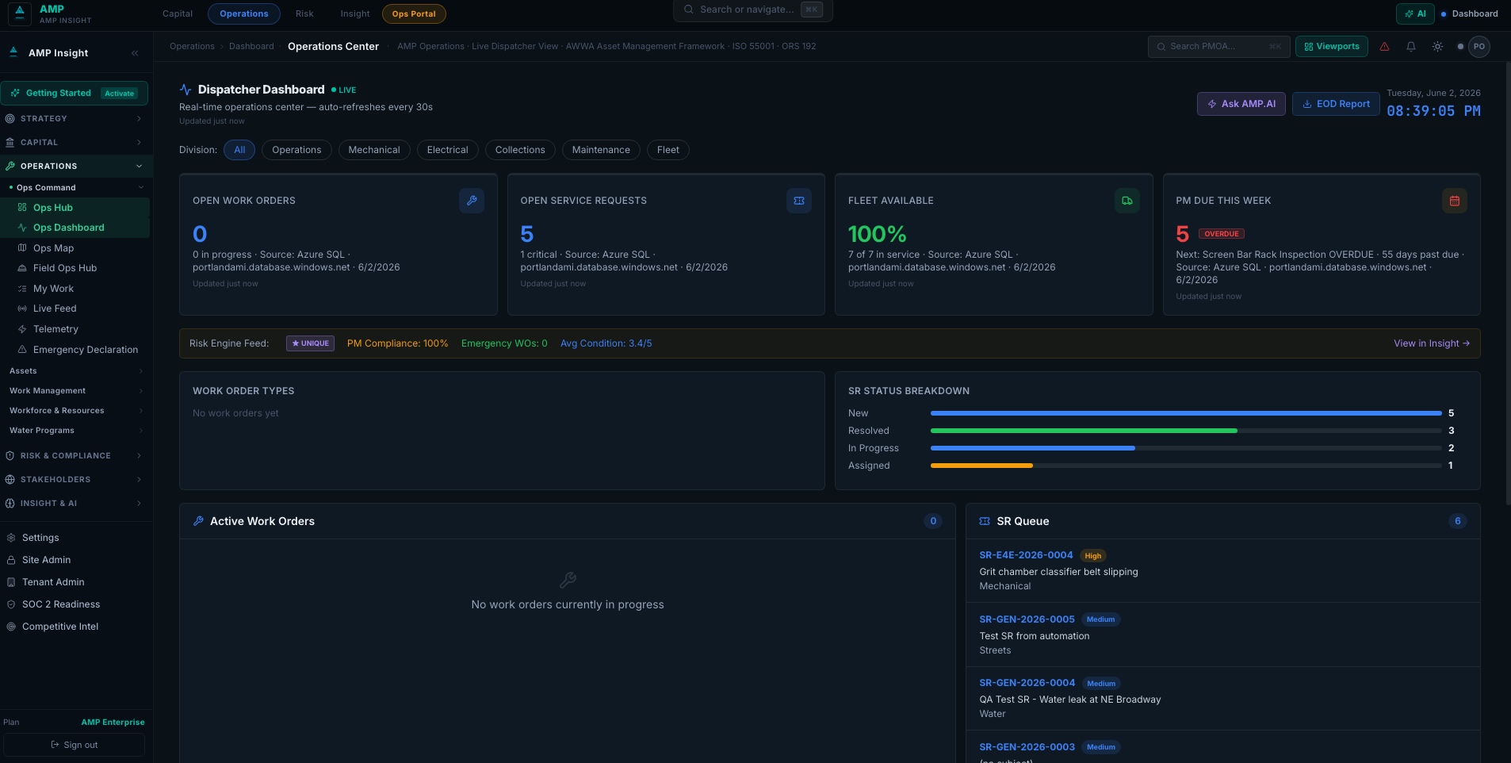Follow the View in Insight link

click(x=1432, y=343)
